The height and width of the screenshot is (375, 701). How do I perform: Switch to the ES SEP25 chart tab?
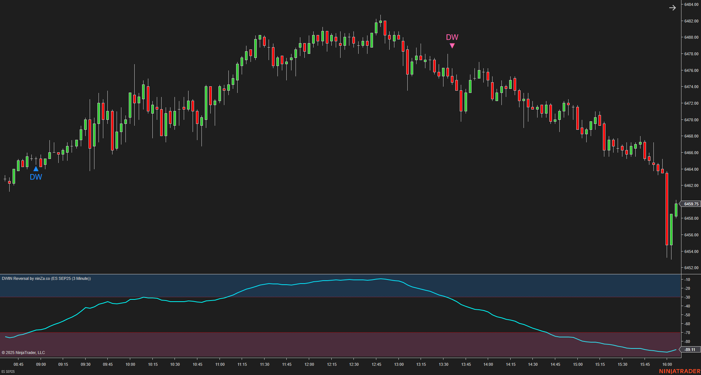[8, 372]
